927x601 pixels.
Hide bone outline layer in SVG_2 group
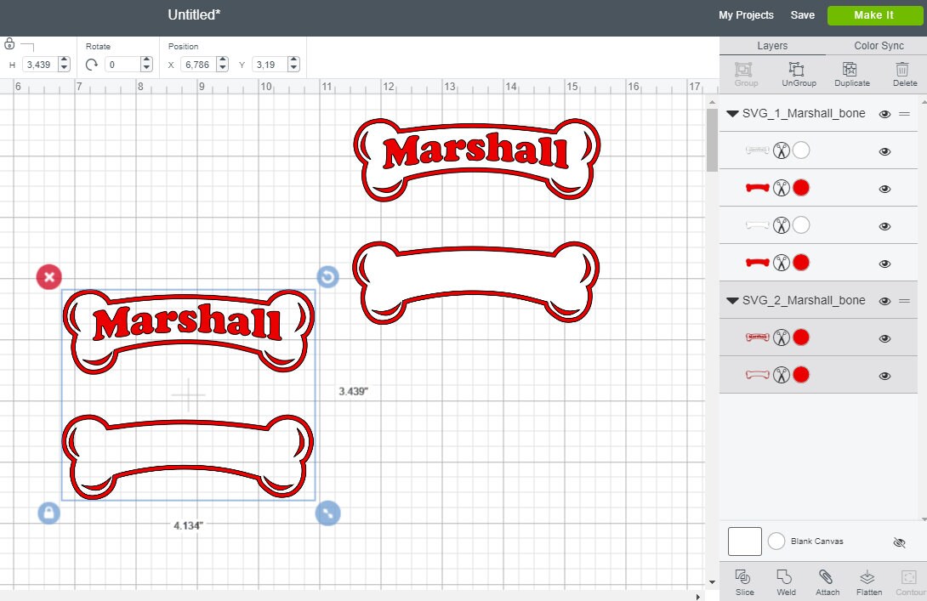pos(885,376)
